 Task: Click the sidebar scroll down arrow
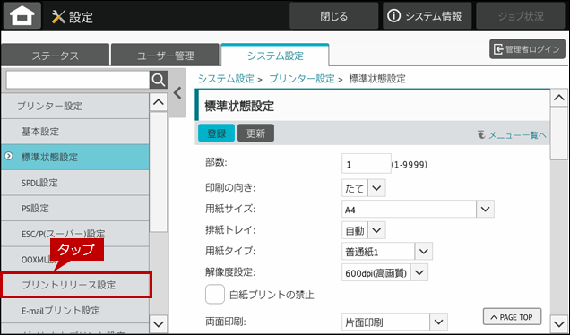click(x=159, y=323)
